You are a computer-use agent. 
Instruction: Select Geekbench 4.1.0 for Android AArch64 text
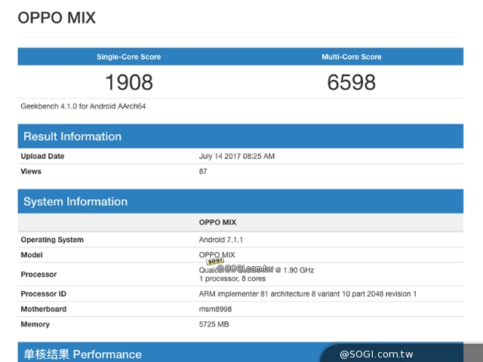[x=83, y=106]
